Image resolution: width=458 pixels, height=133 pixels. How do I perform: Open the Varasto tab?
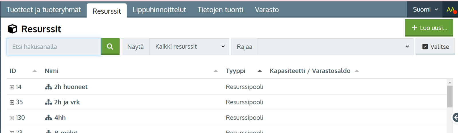pos(266,10)
